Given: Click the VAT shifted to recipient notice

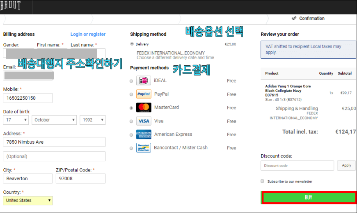Looking at the screenshot, I should 308,49.
